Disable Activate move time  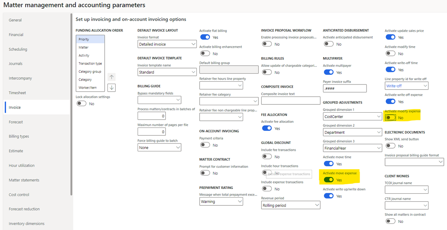(329, 164)
